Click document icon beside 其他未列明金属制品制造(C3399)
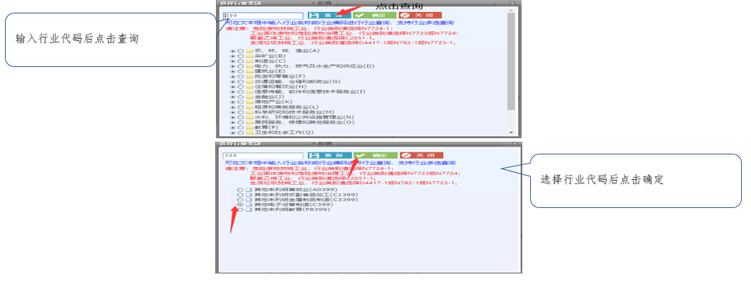The image size is (751, 282). click(x=248, y=200)
